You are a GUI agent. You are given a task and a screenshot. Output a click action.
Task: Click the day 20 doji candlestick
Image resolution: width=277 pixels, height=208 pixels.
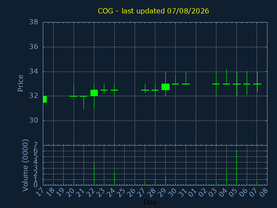pos(74,90)
